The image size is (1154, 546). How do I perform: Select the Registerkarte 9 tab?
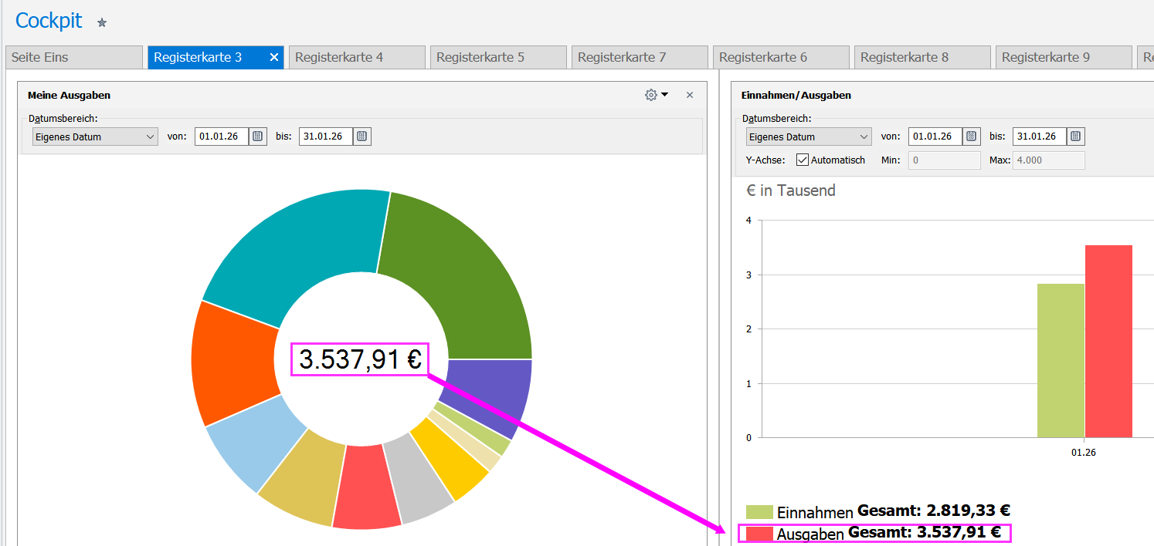[1062, 57]
